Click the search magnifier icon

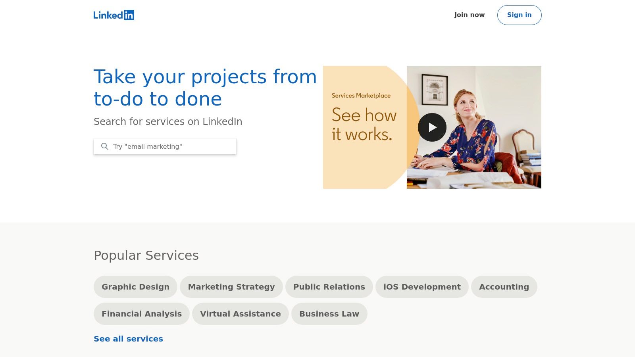(x=104, y=146)
